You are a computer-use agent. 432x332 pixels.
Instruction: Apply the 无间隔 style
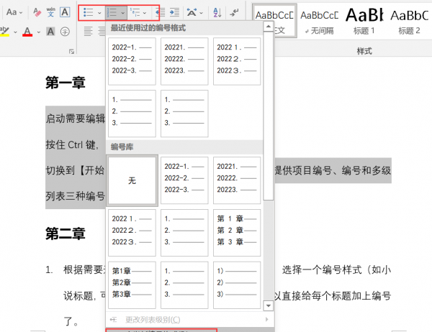coord(319,21)
